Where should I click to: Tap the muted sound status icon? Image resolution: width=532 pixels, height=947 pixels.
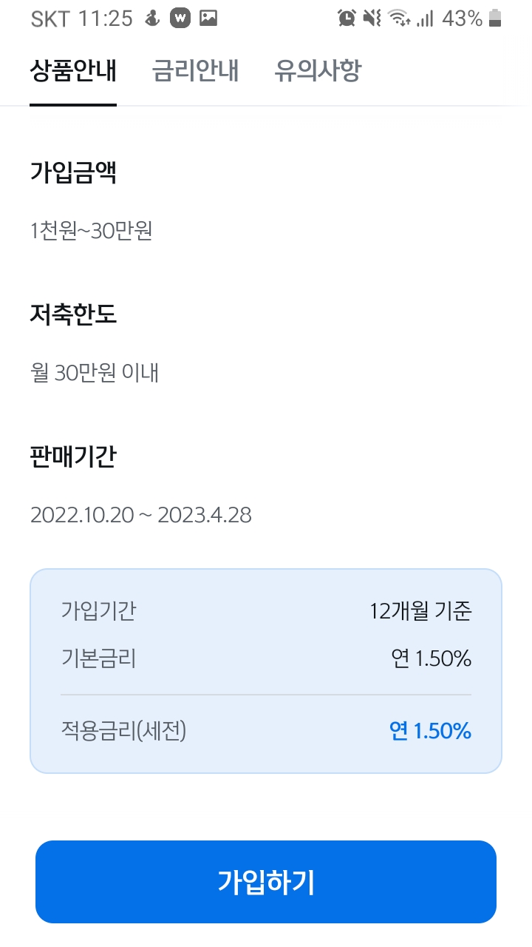coord(372,18)
